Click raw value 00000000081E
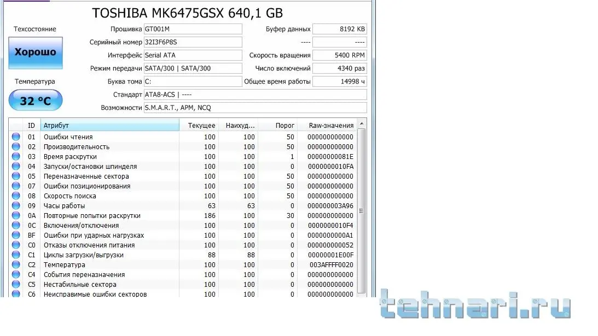Screen dimensions: 598x336 (330, 157)
